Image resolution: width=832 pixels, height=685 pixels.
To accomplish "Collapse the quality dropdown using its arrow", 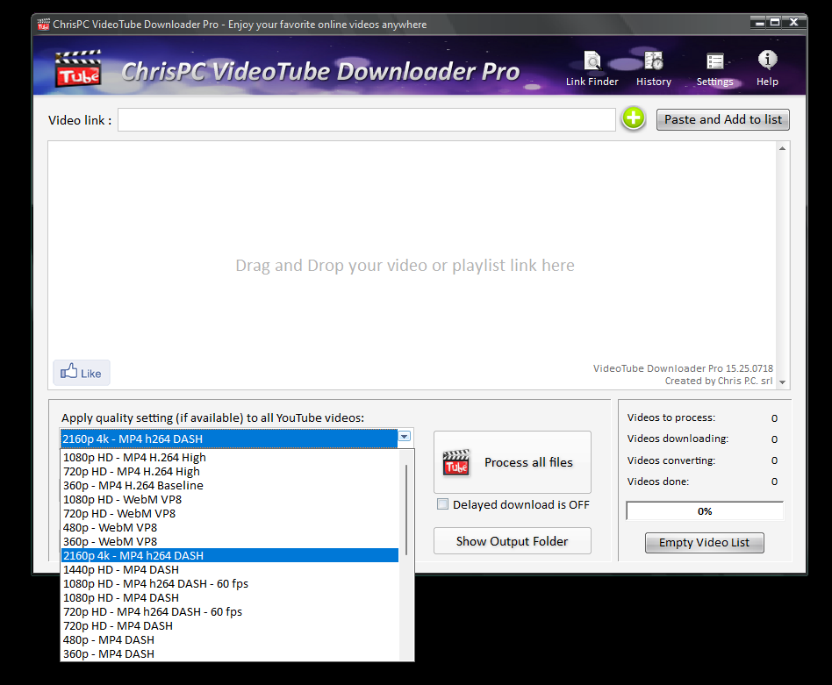I will tap(405, 437).
